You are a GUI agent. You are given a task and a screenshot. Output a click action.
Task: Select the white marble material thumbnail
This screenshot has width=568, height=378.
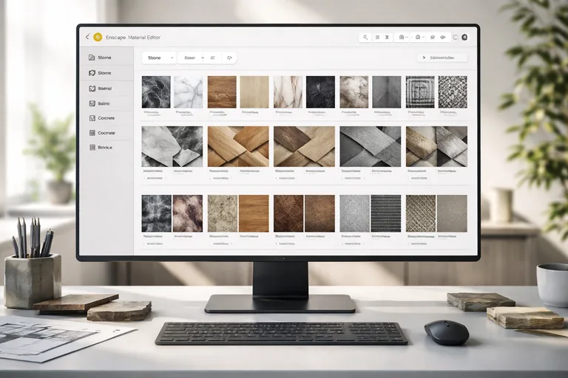pyautogui.click(x=188, y=92)
